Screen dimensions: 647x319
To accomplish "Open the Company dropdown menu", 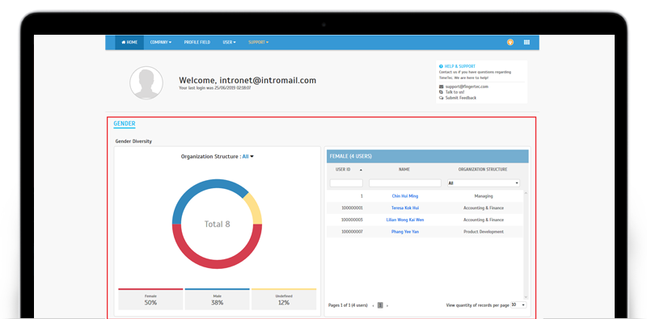I will 160,43.
